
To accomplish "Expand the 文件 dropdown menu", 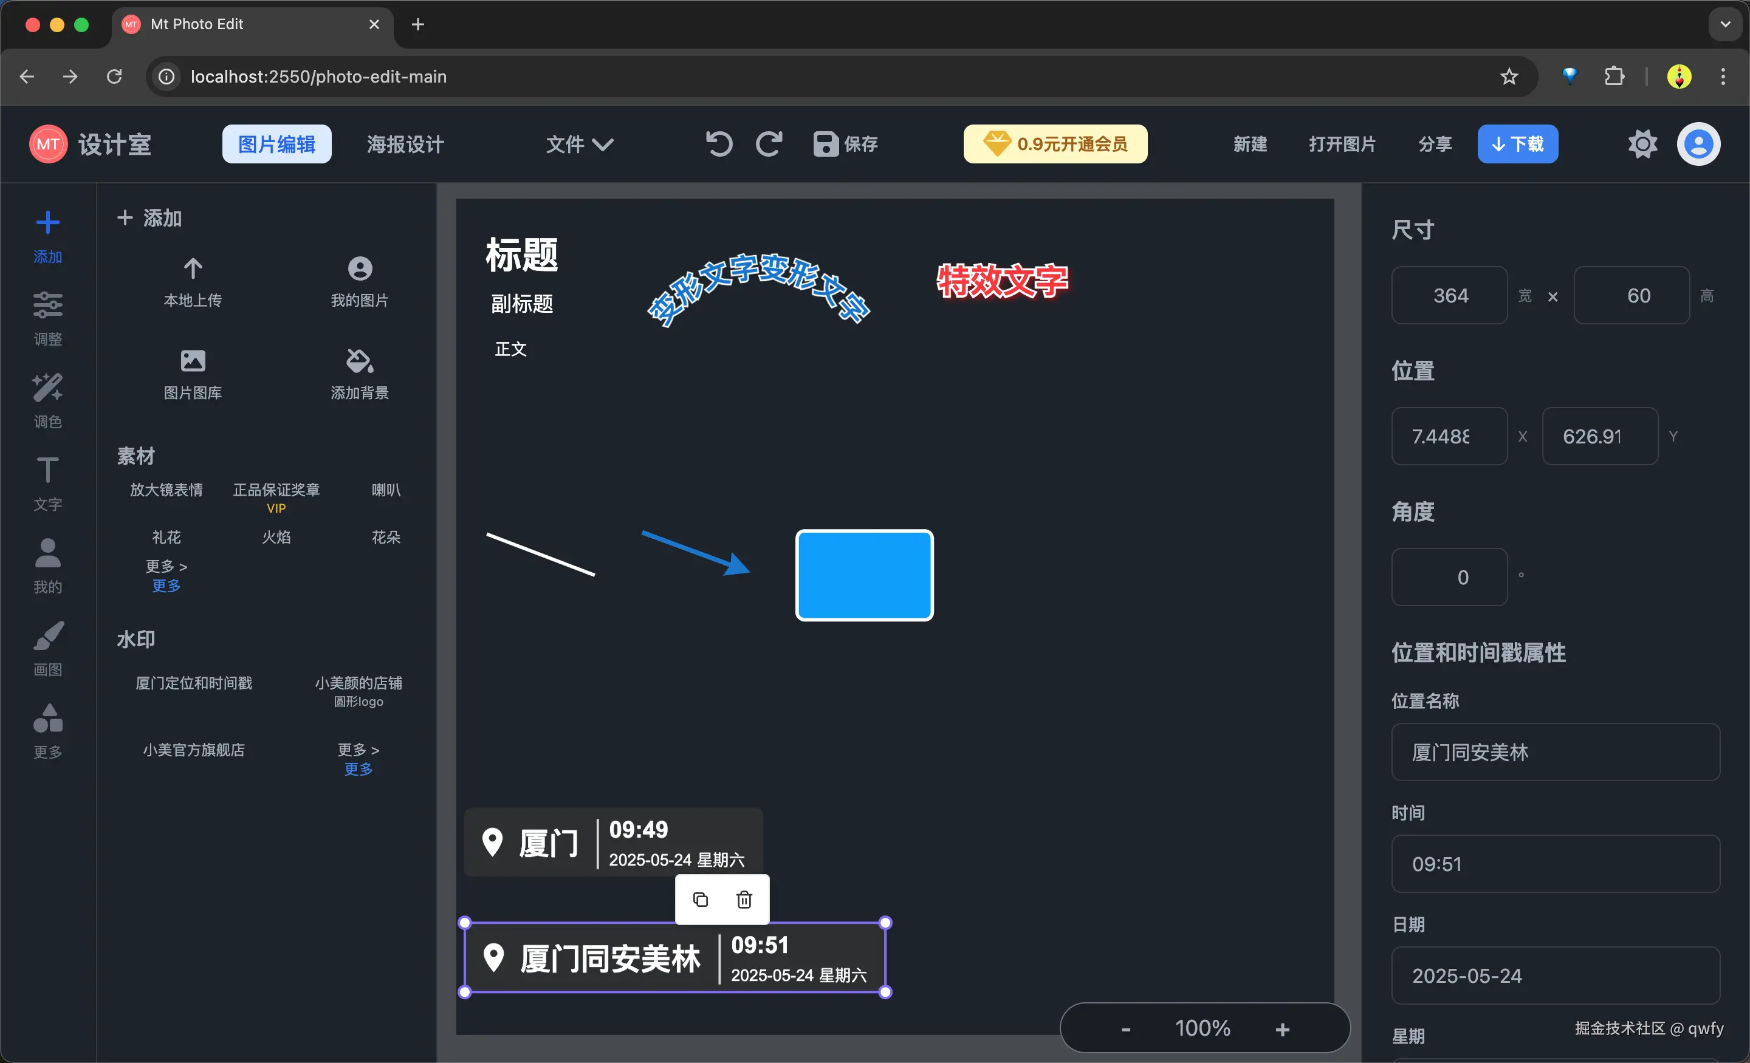I will 579,144.
